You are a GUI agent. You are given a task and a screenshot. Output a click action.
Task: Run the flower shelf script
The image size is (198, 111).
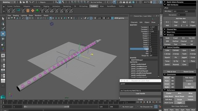47,10
